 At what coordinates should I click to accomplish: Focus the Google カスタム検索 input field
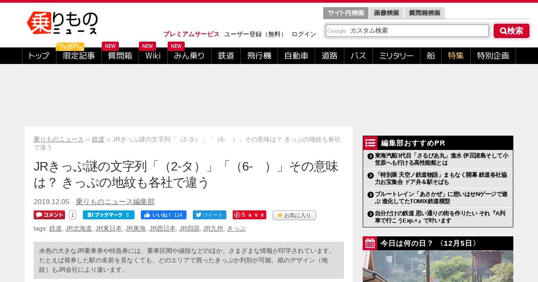[407, 30]
